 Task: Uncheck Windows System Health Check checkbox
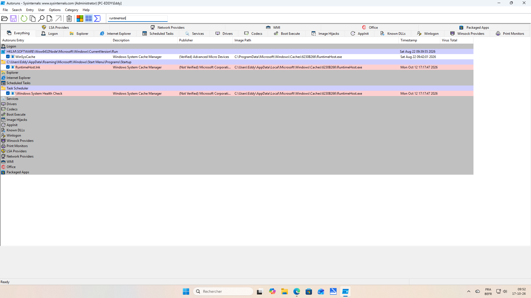pos(8,93)
